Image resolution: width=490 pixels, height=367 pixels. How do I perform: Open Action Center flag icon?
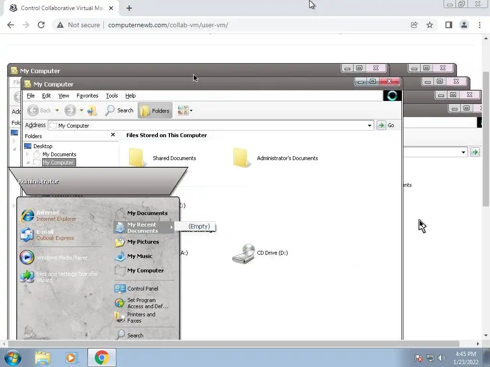click(419, 358)
